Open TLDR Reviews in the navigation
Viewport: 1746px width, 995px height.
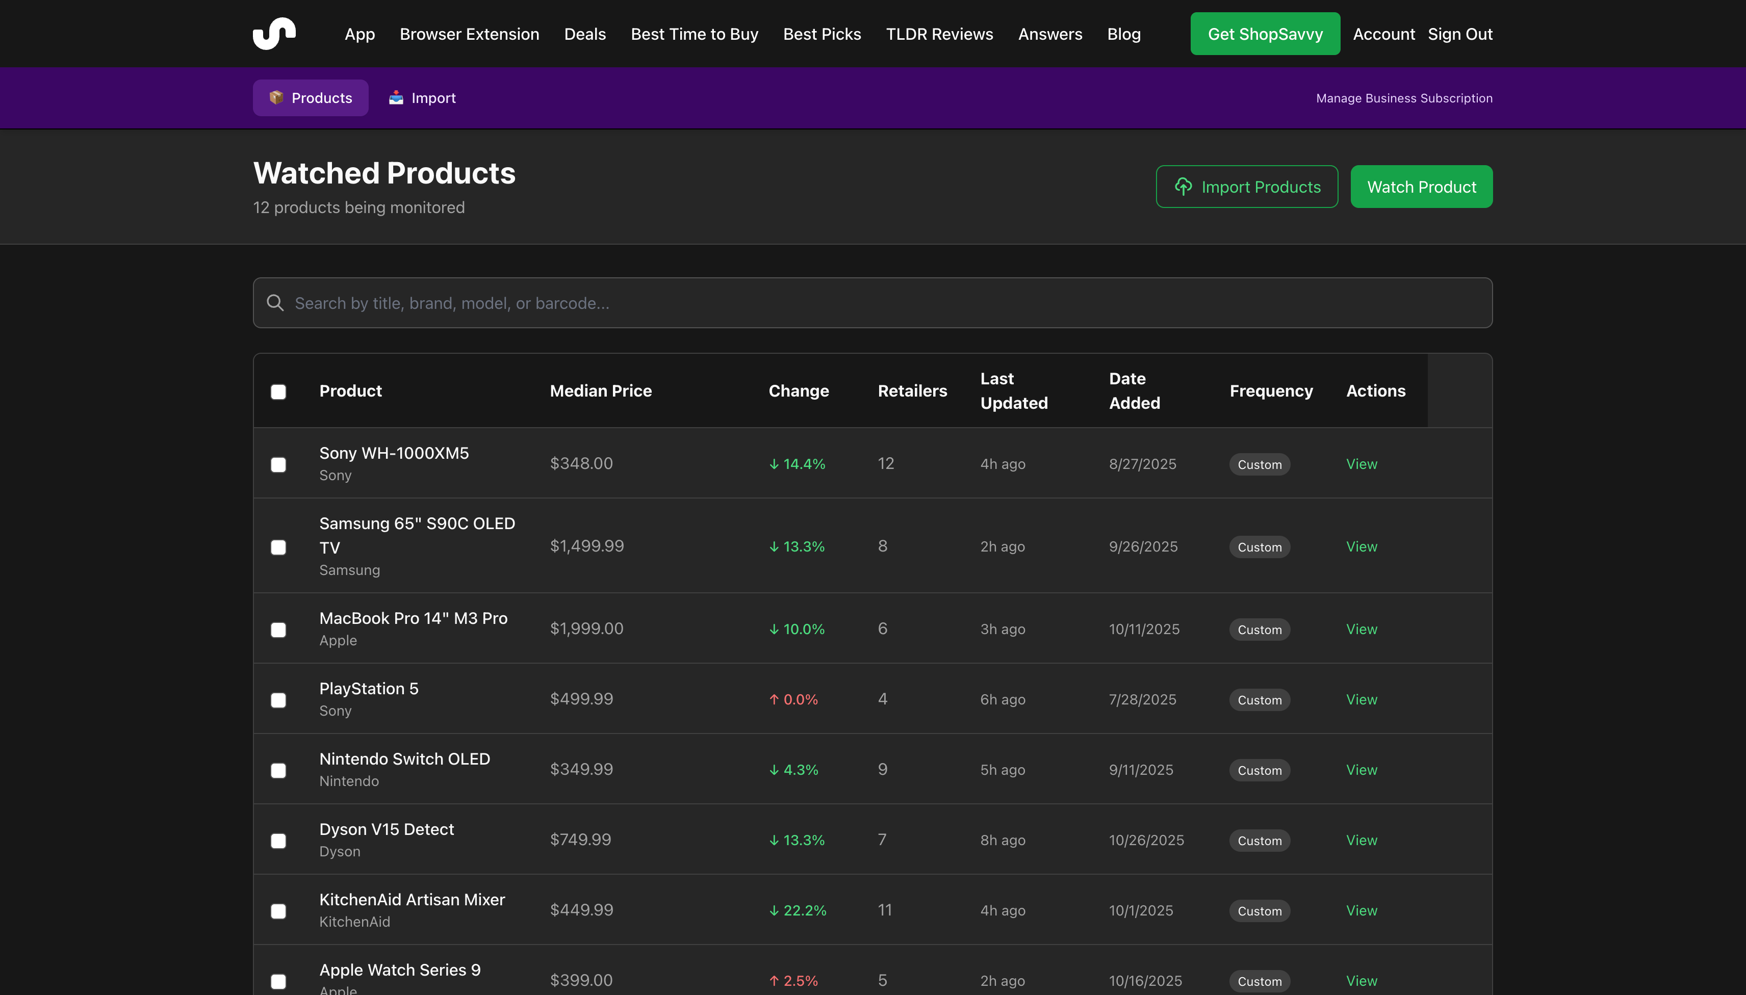coord(939,34)
